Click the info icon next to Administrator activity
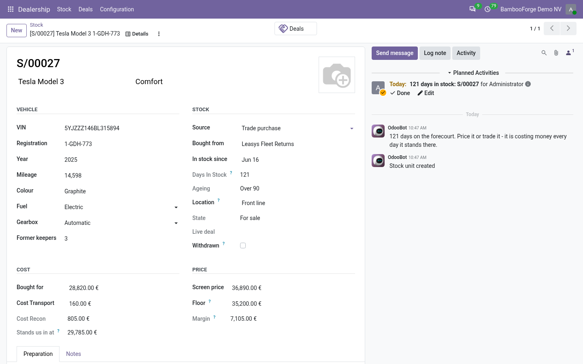Screen dimensions: 583x364 (528, 84)
